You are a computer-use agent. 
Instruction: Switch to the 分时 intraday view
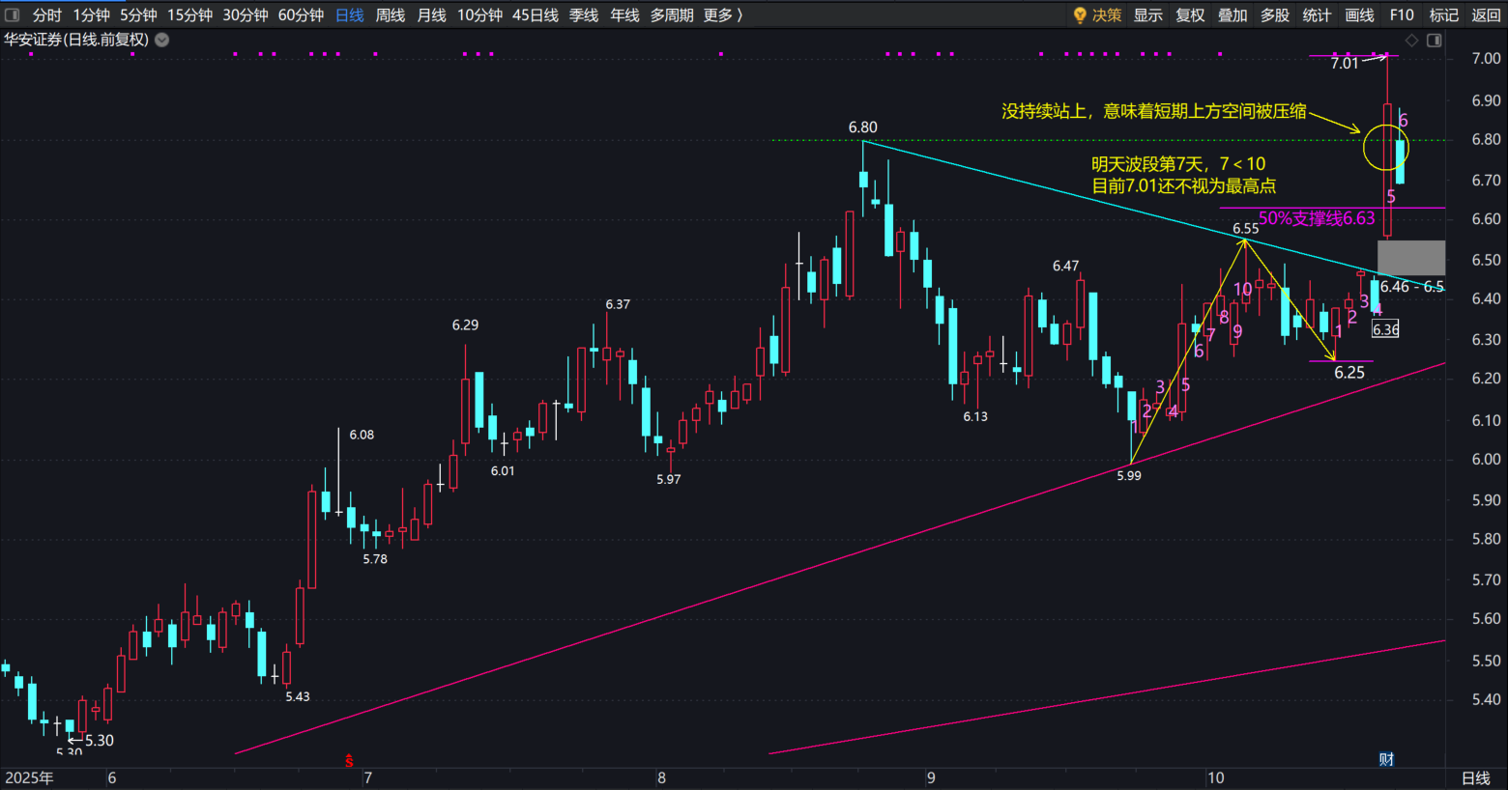pos(46,15)
